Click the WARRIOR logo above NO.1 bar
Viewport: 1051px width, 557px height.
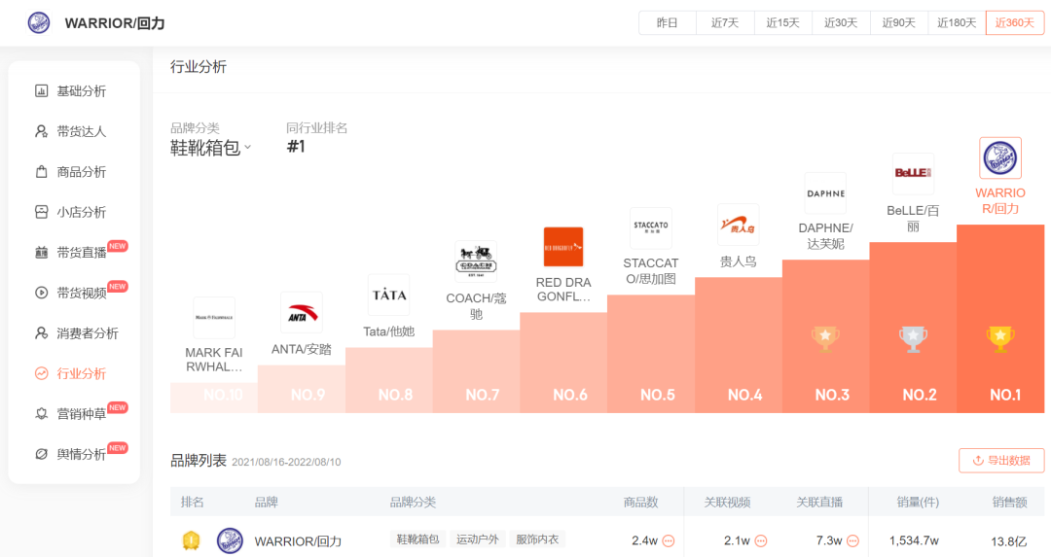pyautogui.click(x=1000, y=158)
